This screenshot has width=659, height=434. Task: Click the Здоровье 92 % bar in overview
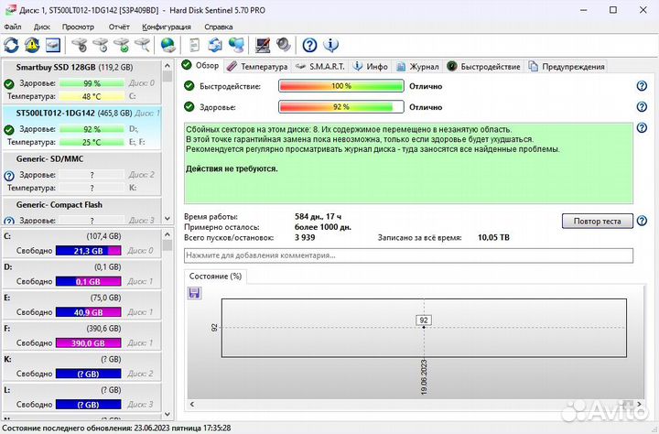pyautogui.click(x=340, y=107)
